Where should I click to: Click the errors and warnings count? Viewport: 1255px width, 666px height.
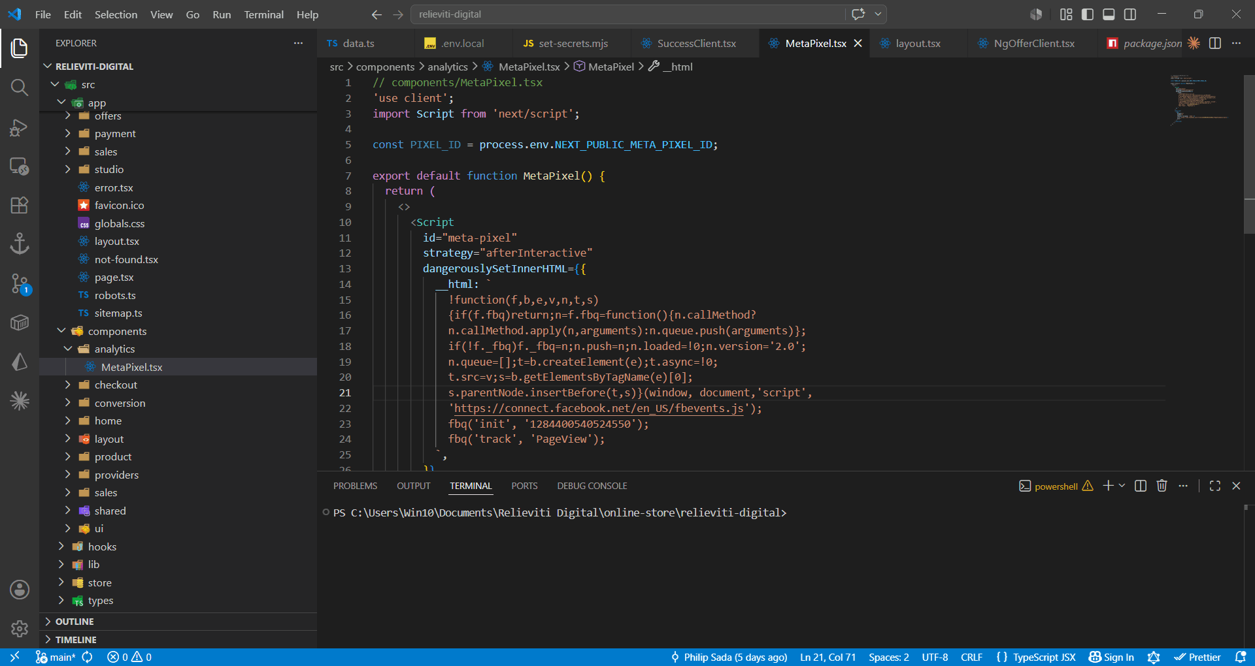tap(129, 657)
